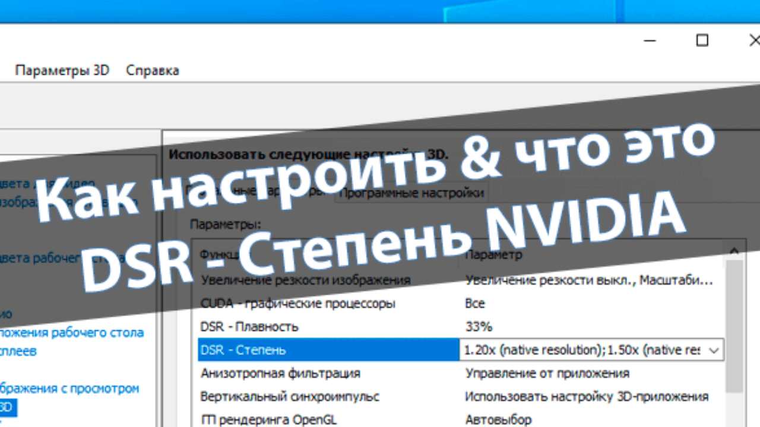Open the изображения с просмотром sidebar link
This screenshot has width=760, height=427.
[x=69, y=388]
